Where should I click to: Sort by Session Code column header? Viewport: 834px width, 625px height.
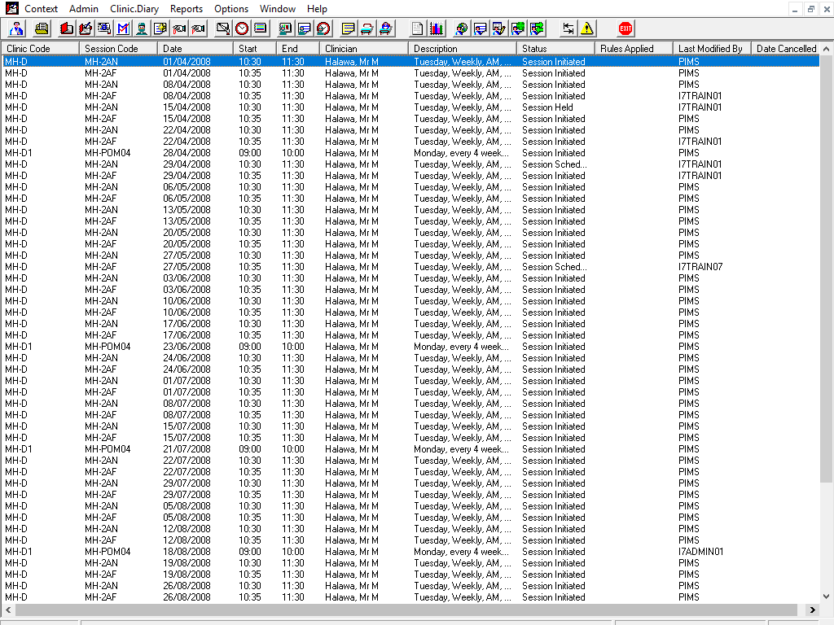118,48
